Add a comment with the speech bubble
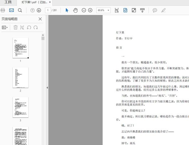This screenshot has width=189, height=145. [x=155, y=10]
